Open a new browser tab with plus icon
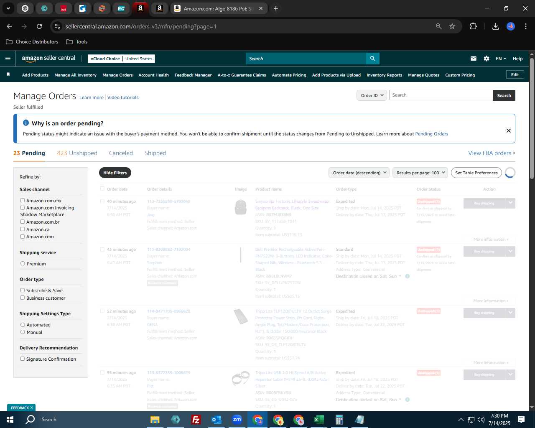Image resolution: width=535 pixels, height=428 pixels. coord(276,8)
